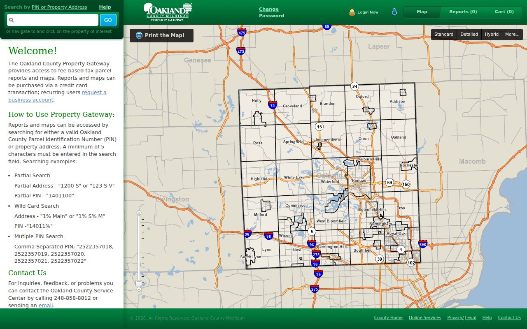The width and height of the screenshot is (527, 329).
Task: Click the GO search button
Action: tap(108, 20)
